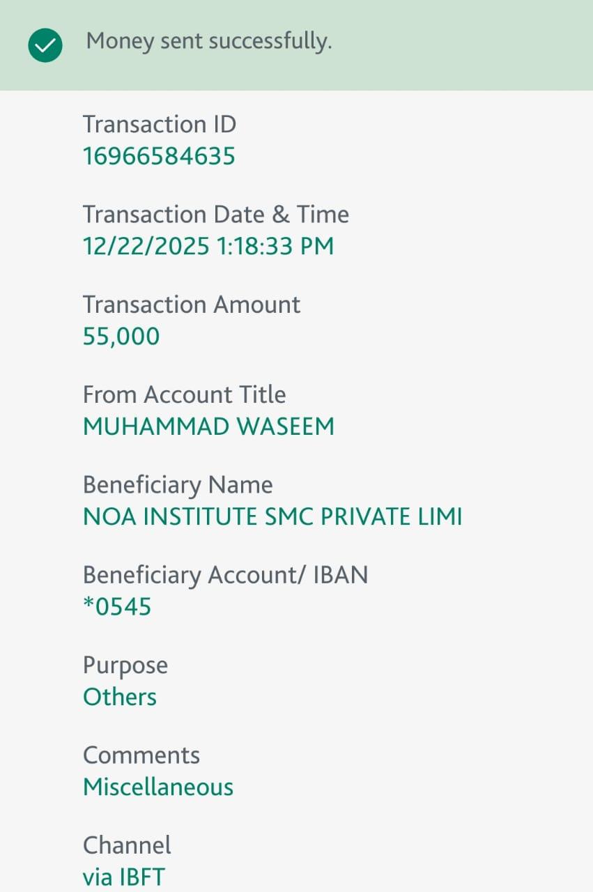Select transaction ID number 16966584635
Viewport: 593px width, 892px height.
click(x=159, y=156)
